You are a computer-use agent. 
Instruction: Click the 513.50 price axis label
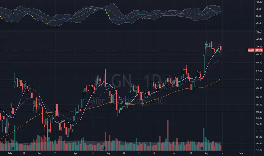coord(259,130)
